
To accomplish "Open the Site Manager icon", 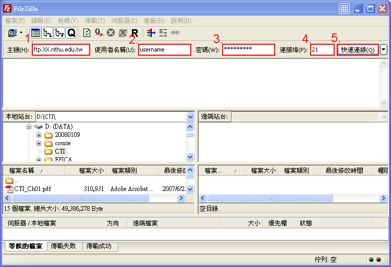I will [x=11, y=33].
